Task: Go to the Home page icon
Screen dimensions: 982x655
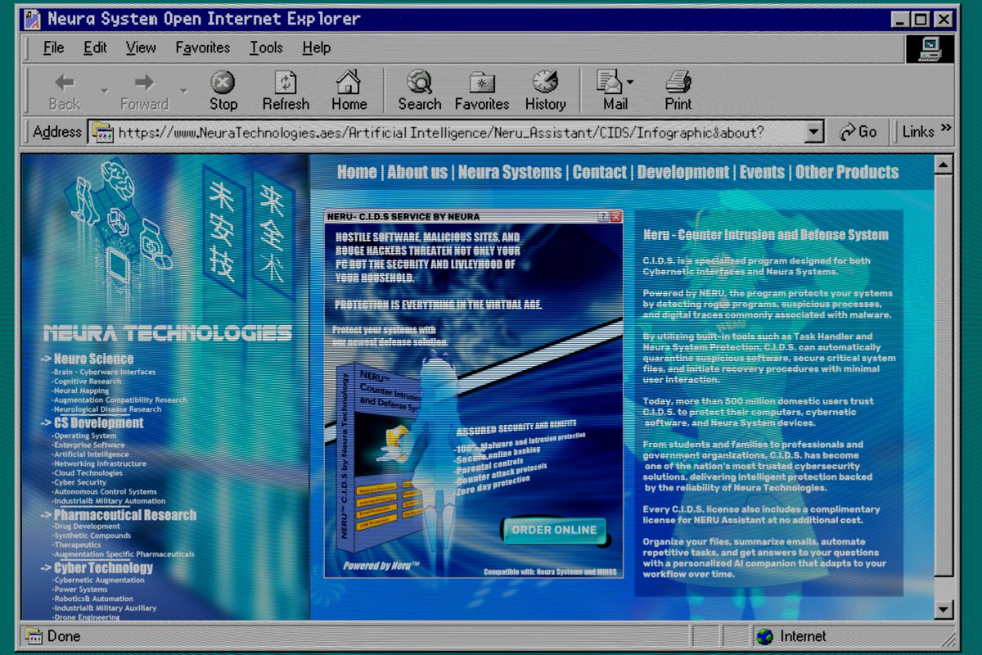Action: 349,82
